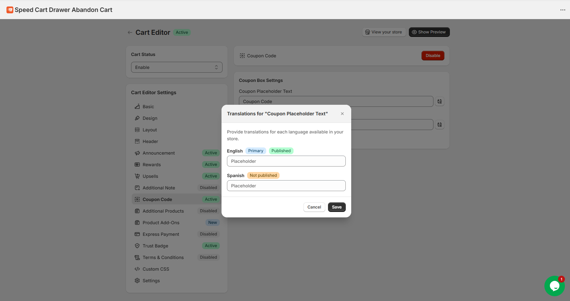
Task: Save the coupon placeholder translations
Action: coord(337,207)
